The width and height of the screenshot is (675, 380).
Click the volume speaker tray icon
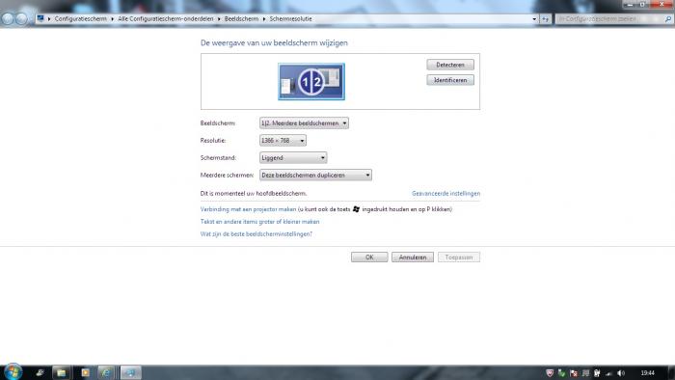620,373
